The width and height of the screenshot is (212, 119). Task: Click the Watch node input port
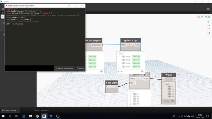pyautogui.click(x=163, y=79)
